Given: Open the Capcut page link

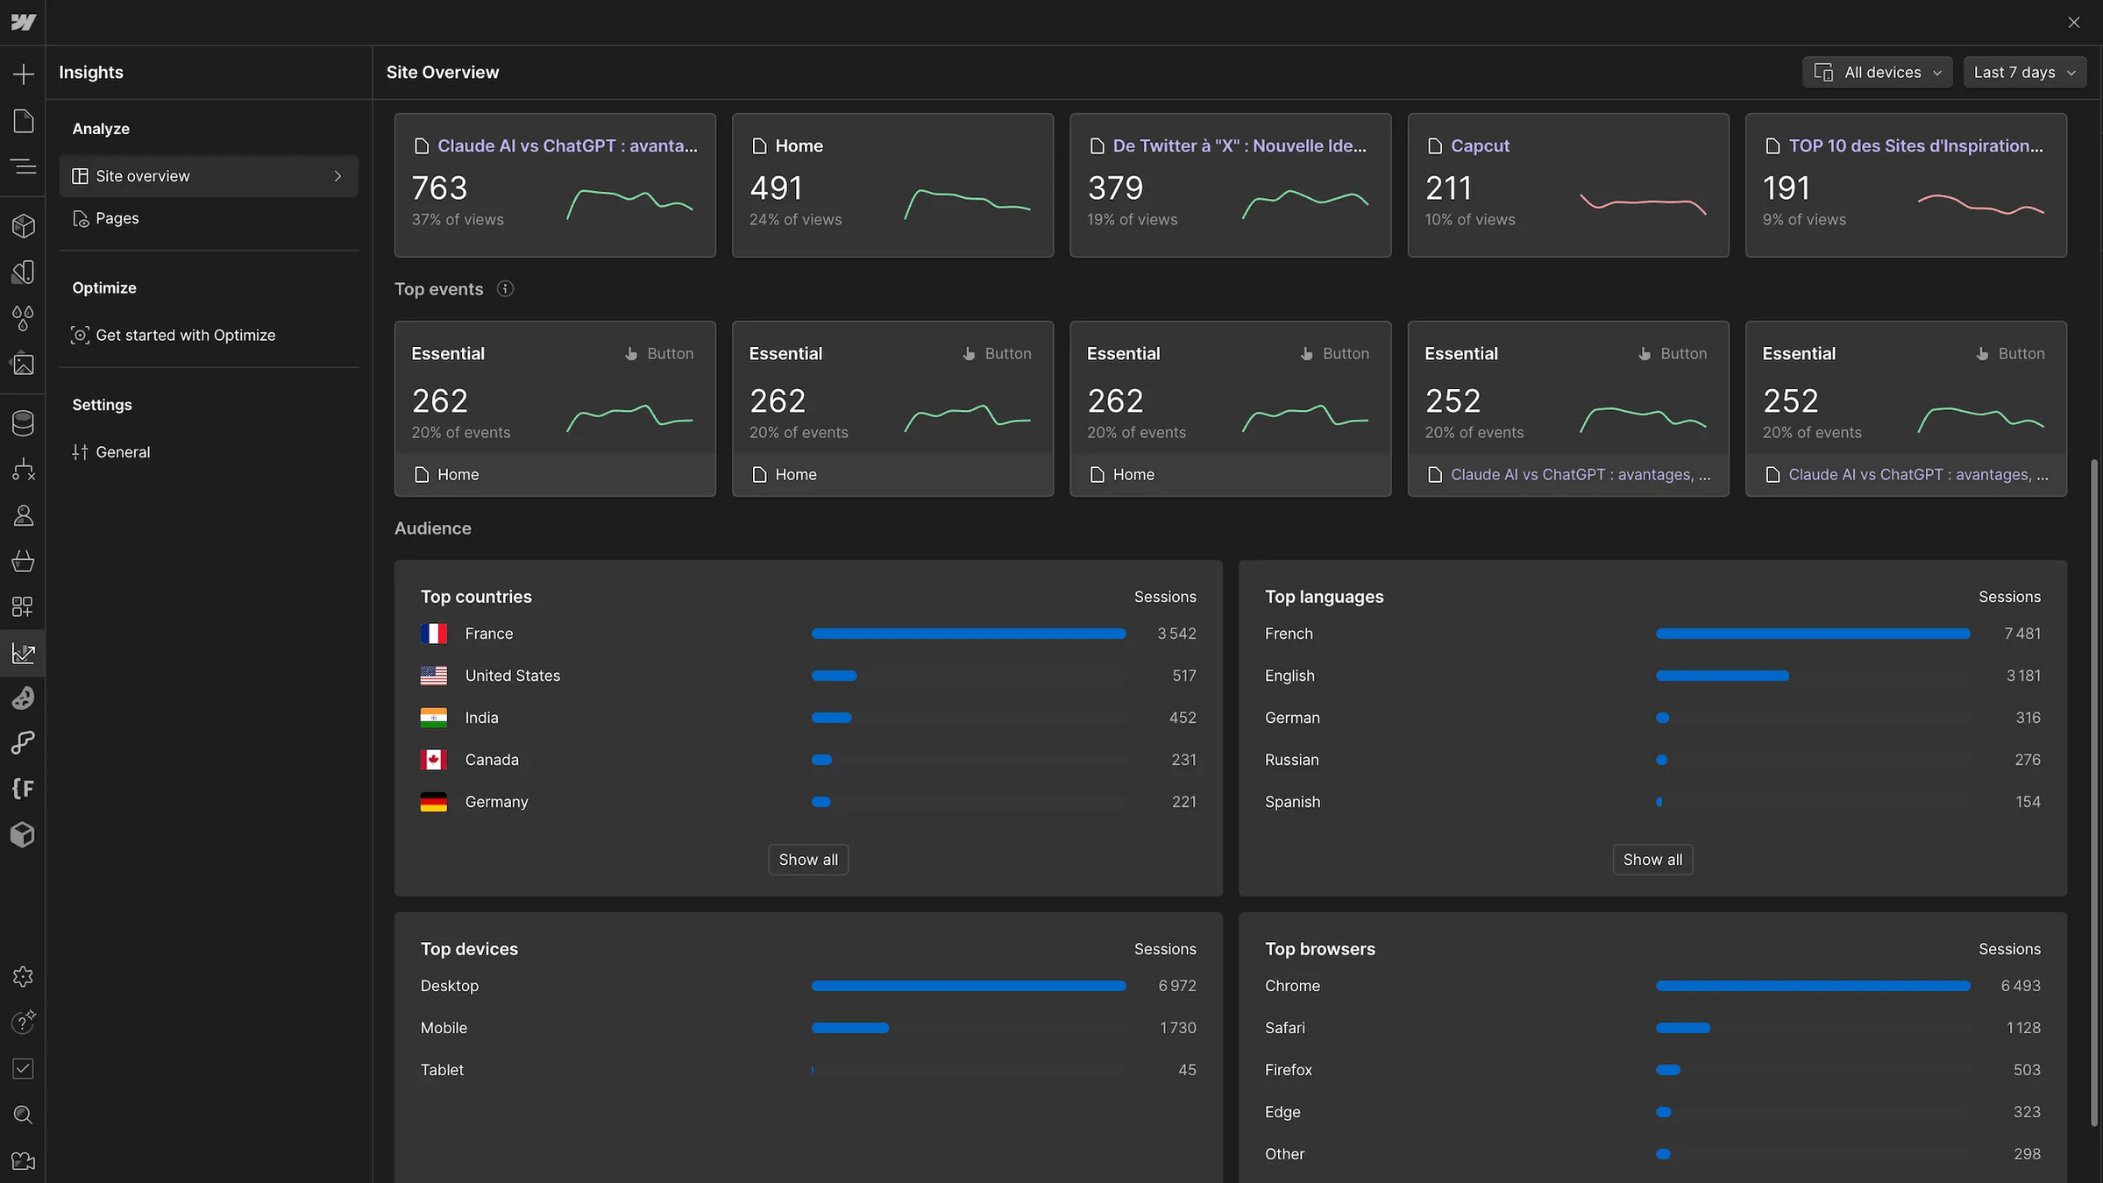Looking at the screenshot, I should pos(1479,146).
